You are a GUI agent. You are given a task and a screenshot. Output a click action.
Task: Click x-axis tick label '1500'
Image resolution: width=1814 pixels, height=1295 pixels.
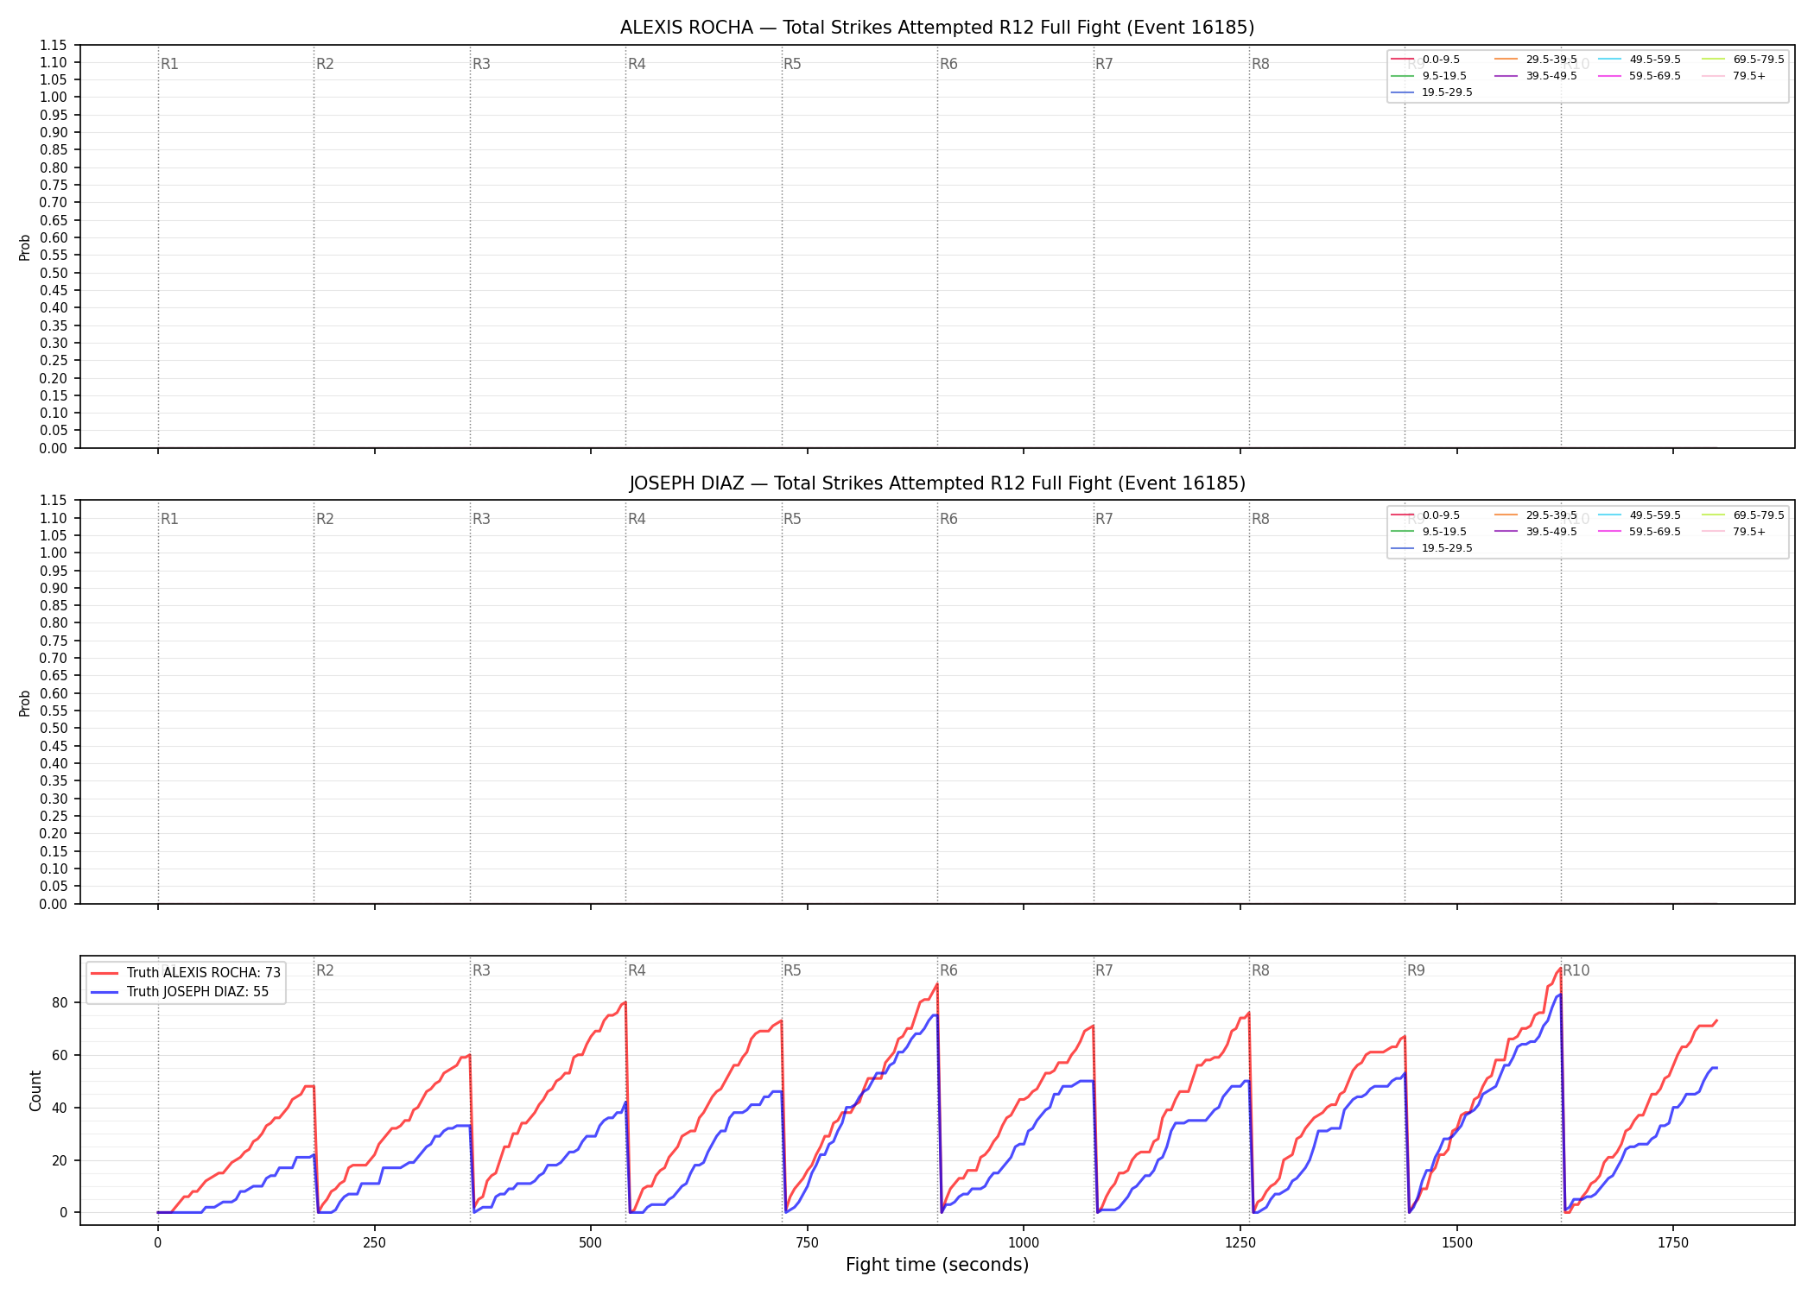1457,1243
